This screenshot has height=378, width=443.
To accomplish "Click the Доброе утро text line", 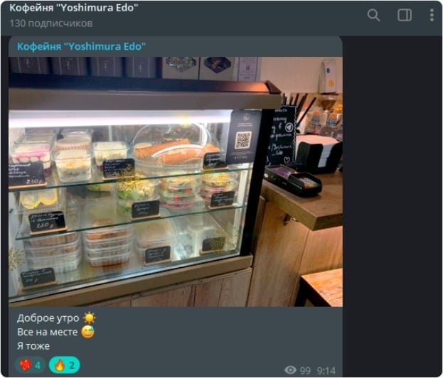I will [48, 318].
